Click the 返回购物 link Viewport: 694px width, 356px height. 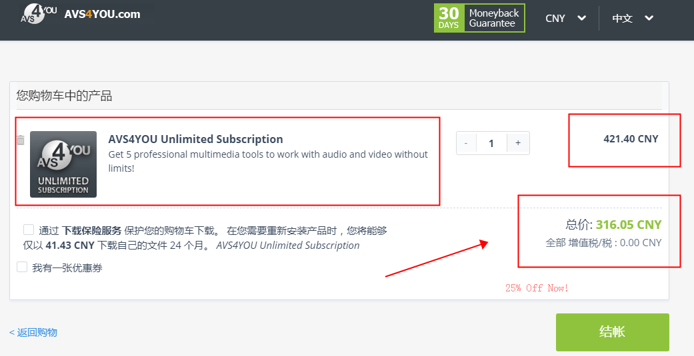33,332
